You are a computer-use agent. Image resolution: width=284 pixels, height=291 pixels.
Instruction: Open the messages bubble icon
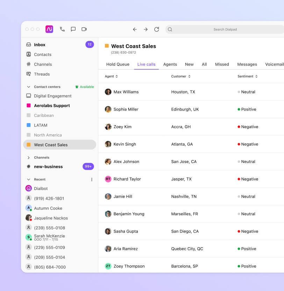pyautogui.click(x=73, y=29)
